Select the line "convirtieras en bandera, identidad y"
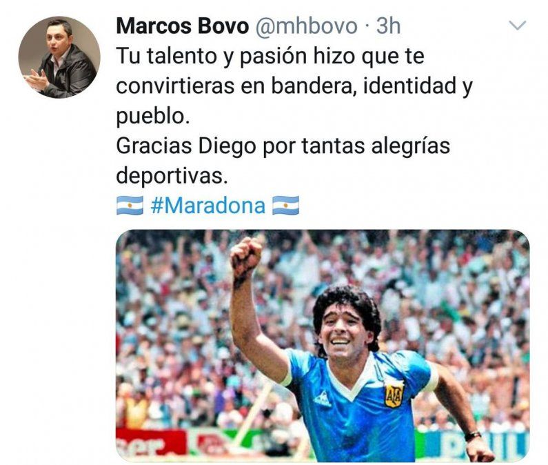Image resolution: width=548 pixels, height=465 pixels. [294, 86]
